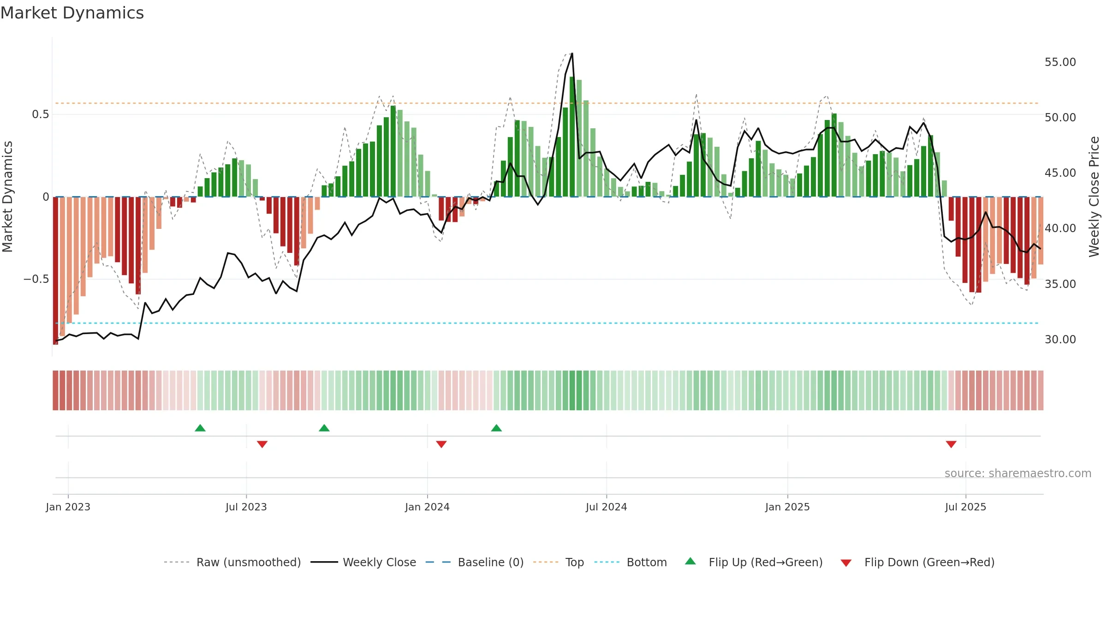The image size is (1107, 623).
Task: Click the source: sharemaestro.com text
Action: click(1018, 473)
